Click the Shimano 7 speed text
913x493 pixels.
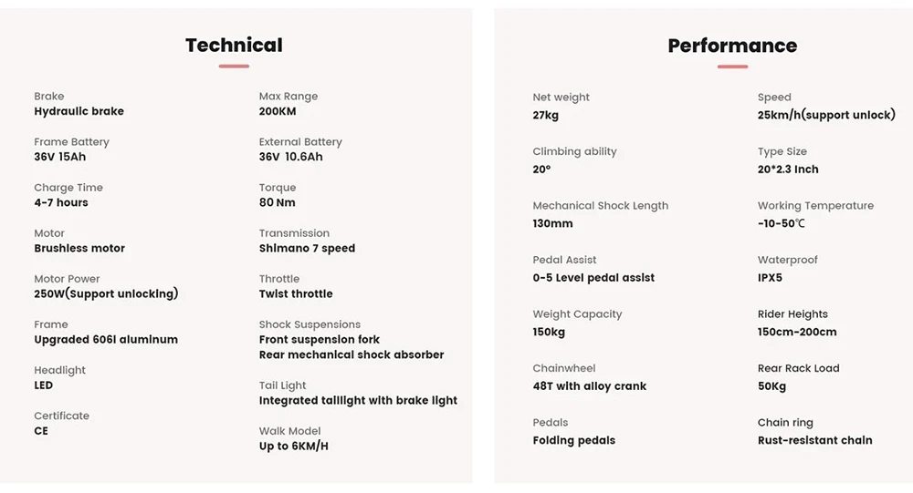[307, 248]
